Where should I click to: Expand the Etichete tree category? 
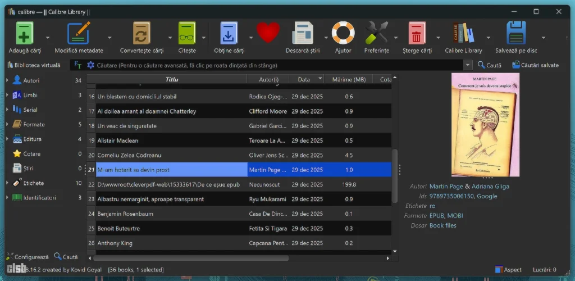click(x=7, y=183)
